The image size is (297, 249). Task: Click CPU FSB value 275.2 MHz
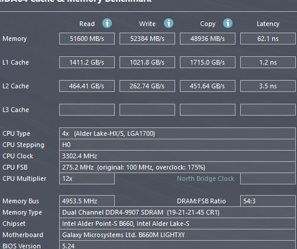pos(177,167)
